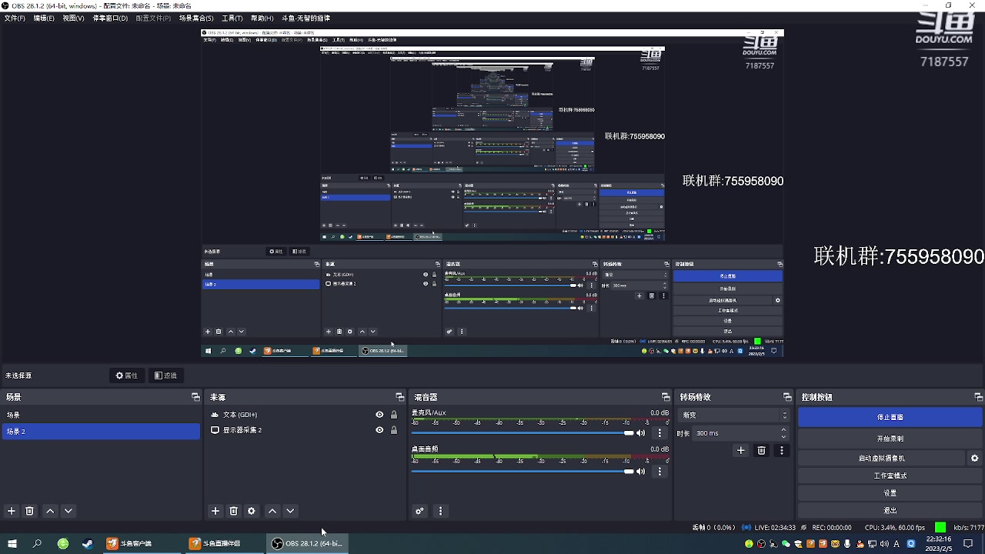The image size is (985, 554).
Task: Click 启动虚拟摄像机 button
Action: pyautogui.click(x=882, y=458)
